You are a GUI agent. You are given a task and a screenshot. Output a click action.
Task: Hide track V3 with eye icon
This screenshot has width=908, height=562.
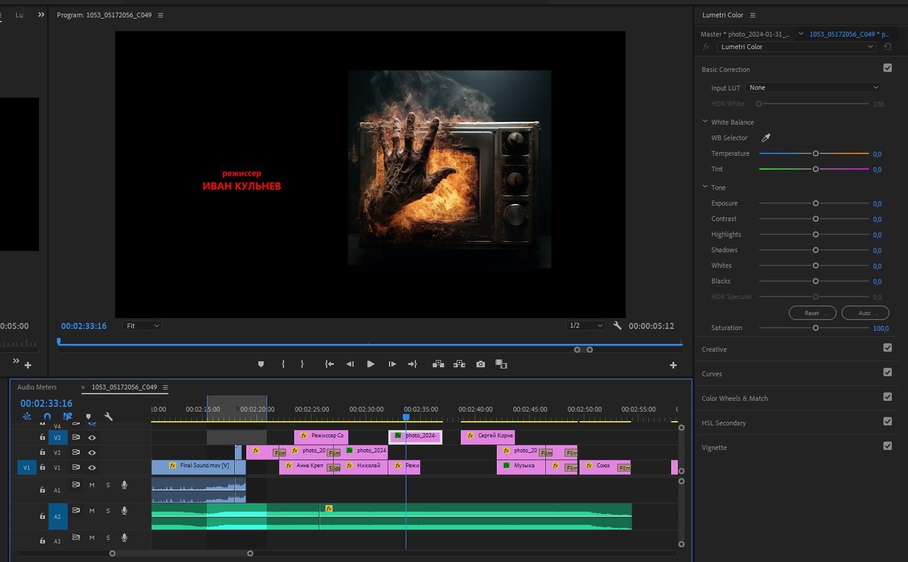click(x=92, y=437)
